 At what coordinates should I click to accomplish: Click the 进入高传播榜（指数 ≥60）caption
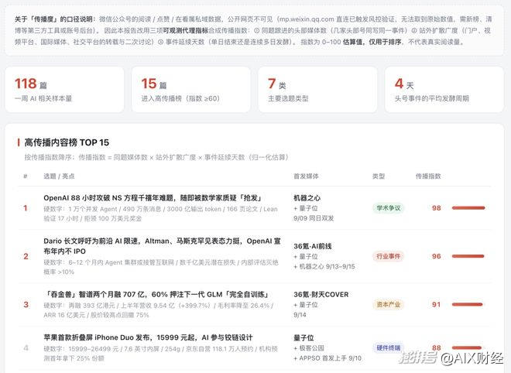180,98
